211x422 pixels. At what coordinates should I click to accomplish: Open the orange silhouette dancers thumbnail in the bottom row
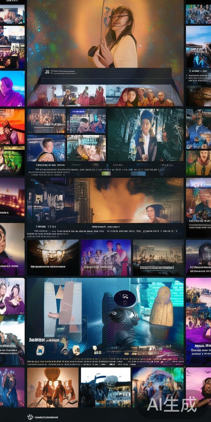tap(53, 387)
